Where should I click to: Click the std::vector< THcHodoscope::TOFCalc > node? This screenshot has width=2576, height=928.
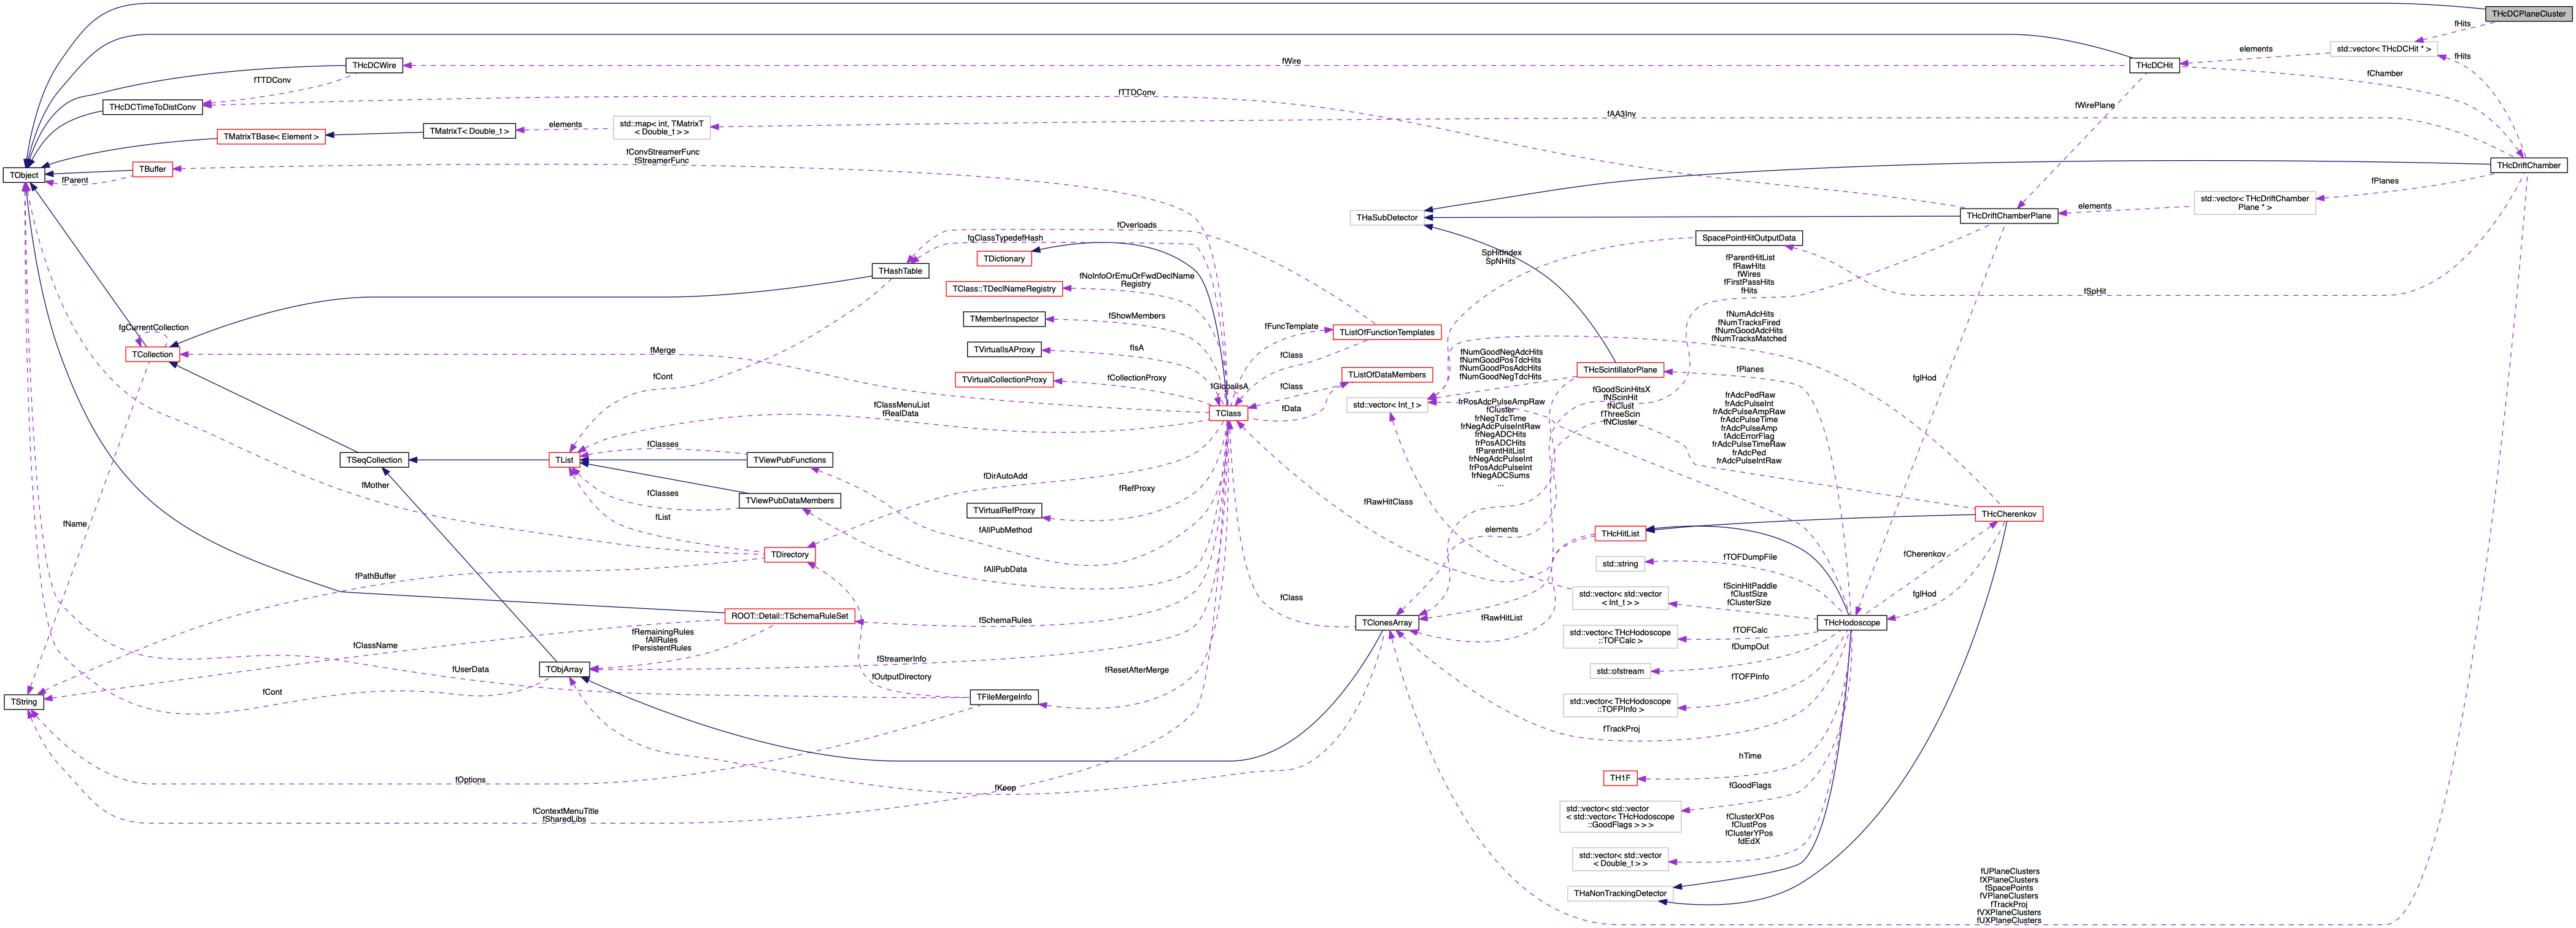1620,636
